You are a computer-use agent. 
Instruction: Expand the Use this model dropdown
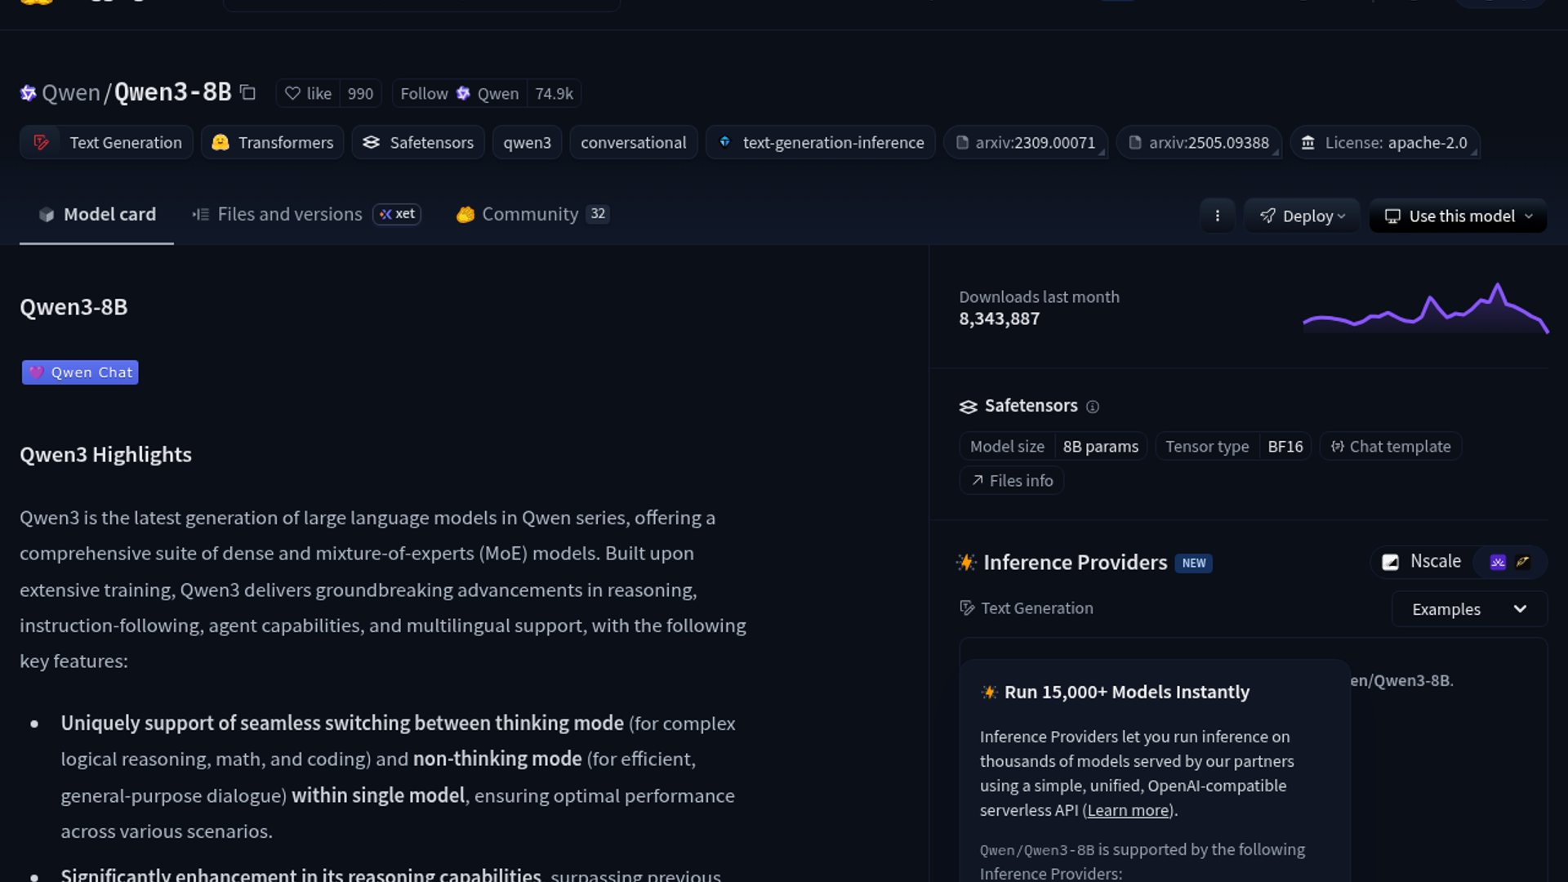point(1458,216)
